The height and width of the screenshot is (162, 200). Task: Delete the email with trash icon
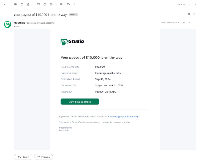coord(28,4)
